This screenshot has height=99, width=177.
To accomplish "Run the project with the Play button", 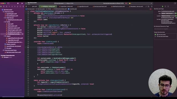I will point(22,3).
